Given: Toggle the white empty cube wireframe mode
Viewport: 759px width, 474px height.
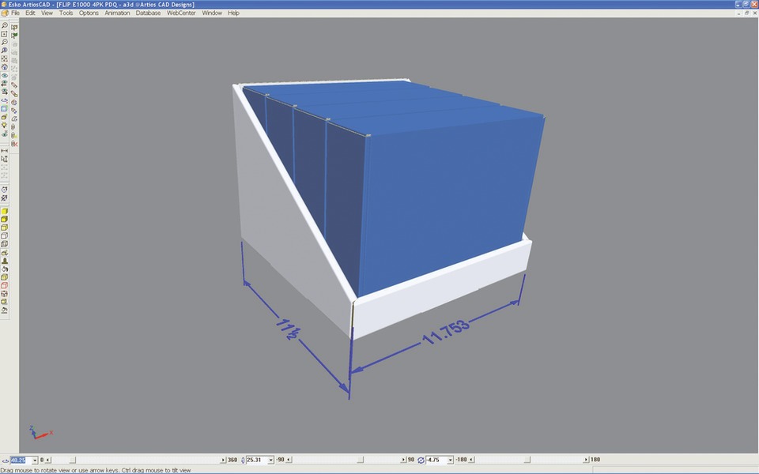Looking at the screenshot, I should 5,235.
